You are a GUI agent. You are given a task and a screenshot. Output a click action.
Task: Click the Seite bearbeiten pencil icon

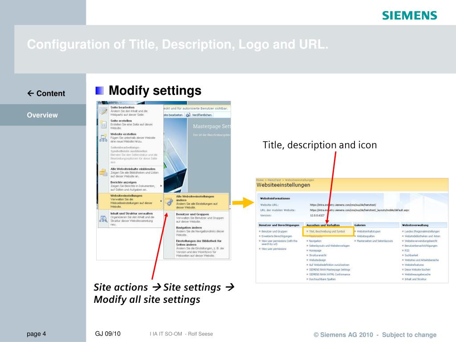click(103, 111)
